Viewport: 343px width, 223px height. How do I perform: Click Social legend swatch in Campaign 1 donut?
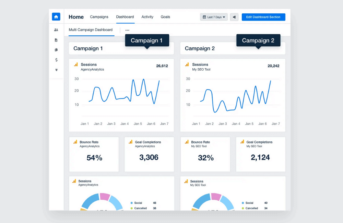tap(132, 203)
